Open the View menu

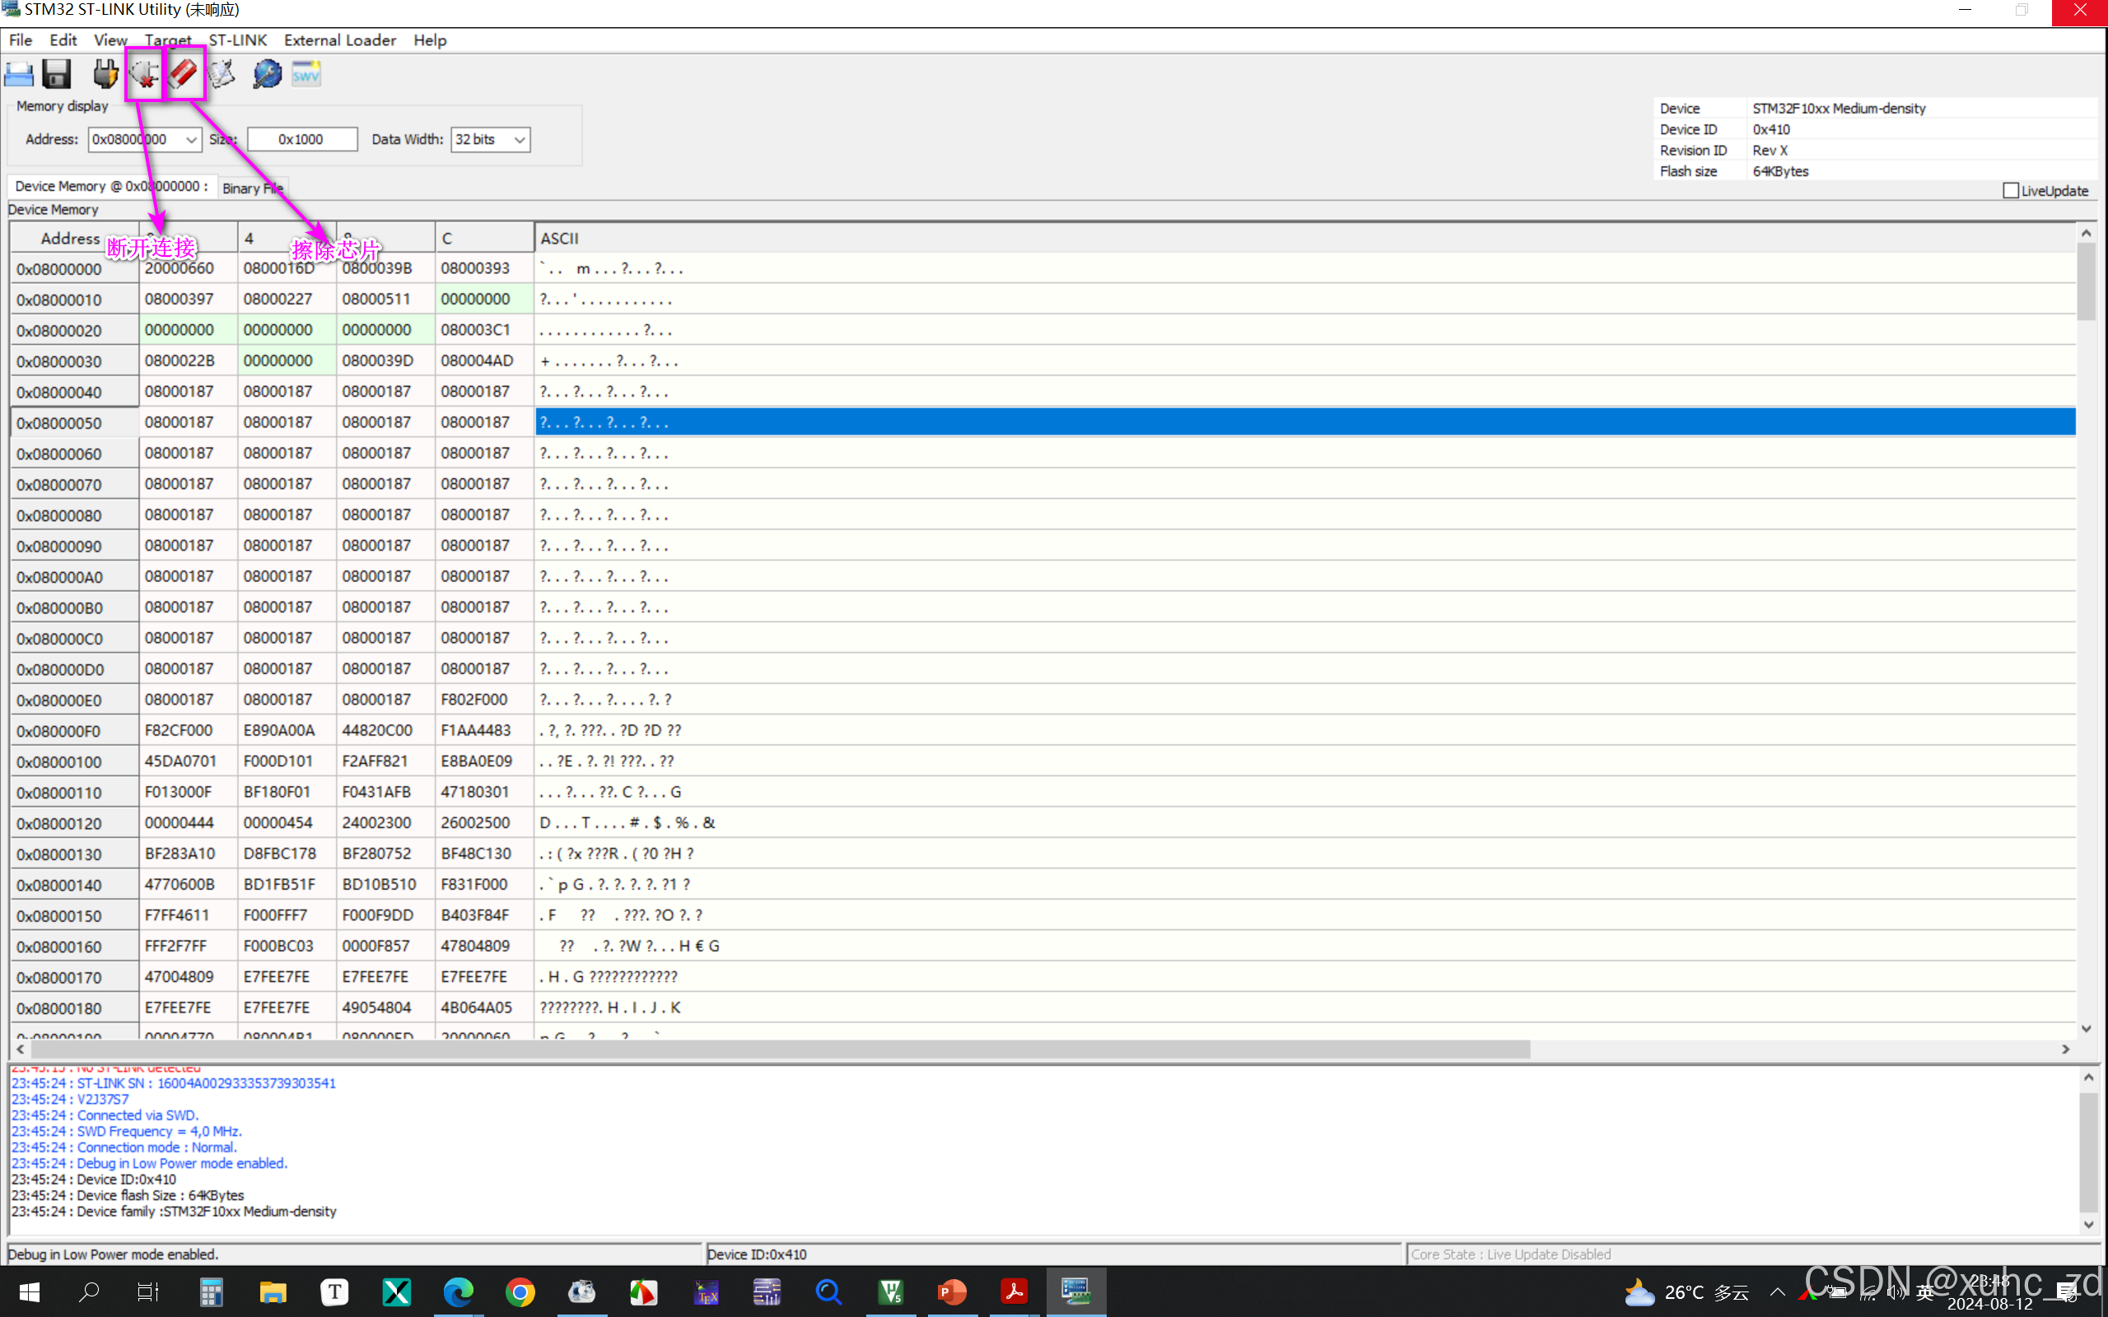pyautogui.click(x=110, y=40)
